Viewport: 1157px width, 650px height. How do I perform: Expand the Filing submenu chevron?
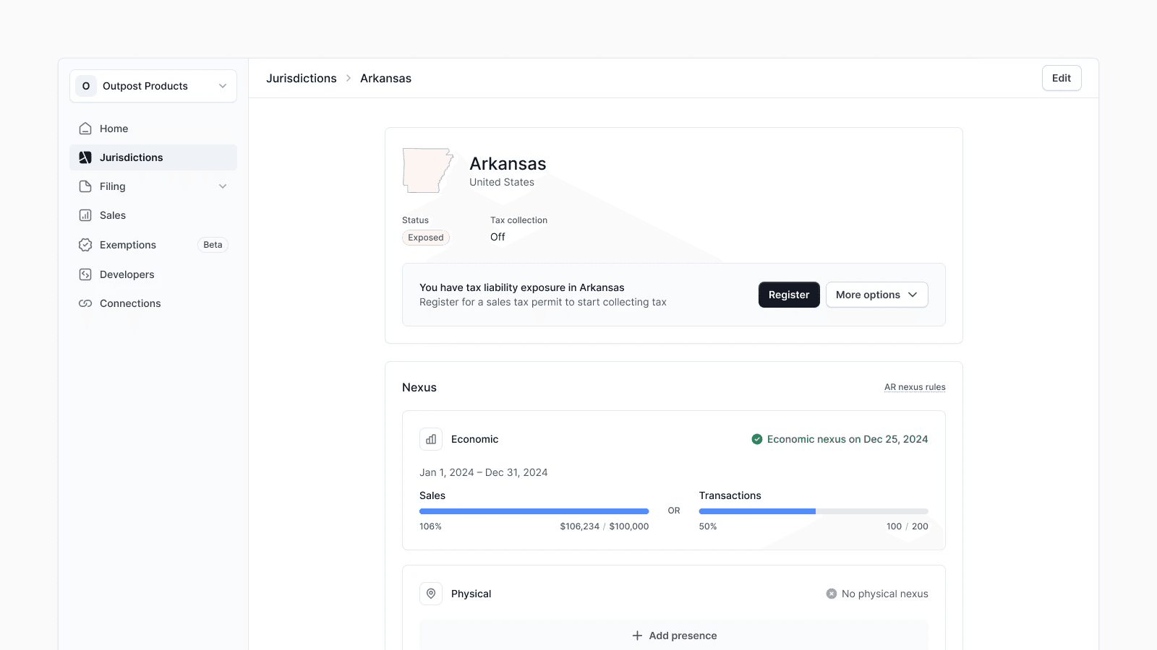(x=223, y=186)
